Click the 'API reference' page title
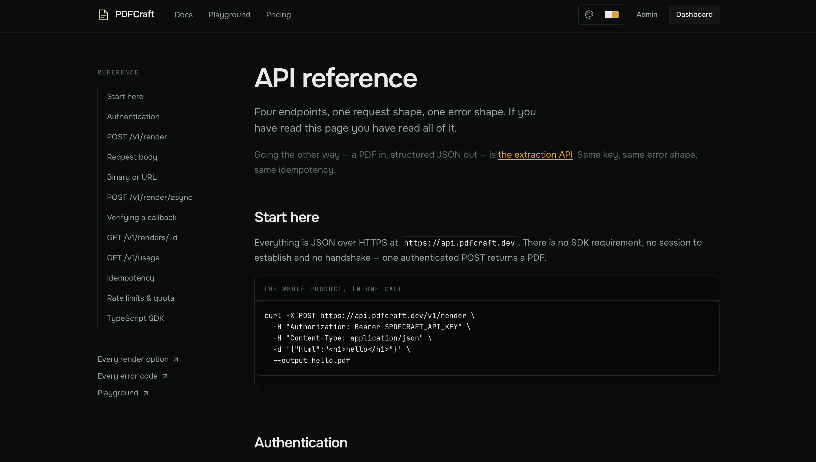Screen dimensions: 816x462 tap(335, 78)
